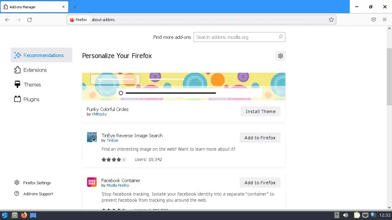392x220 pixels.
Task: Open the Mozilla Firefox author link
Action: tap(118, 185)
